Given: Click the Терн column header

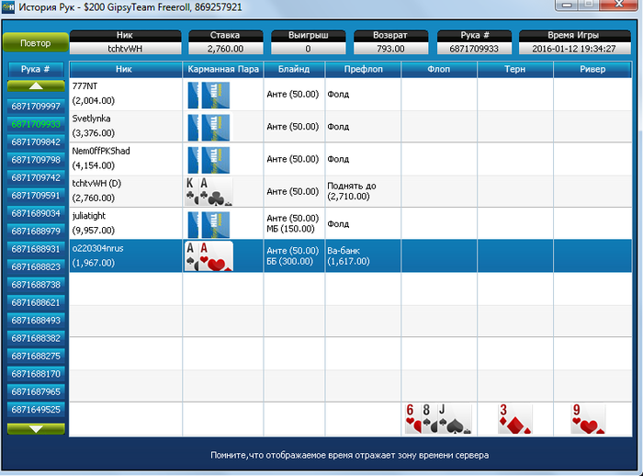Looking at the screenshot, I should (x=515, y=69).
